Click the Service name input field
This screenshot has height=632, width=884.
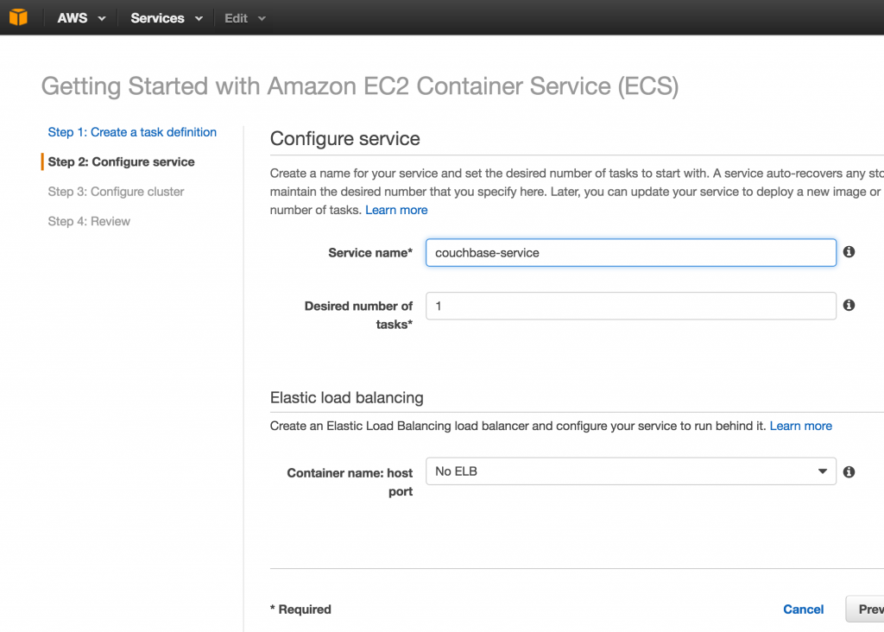pyautogui.click(x=630, y=253)
